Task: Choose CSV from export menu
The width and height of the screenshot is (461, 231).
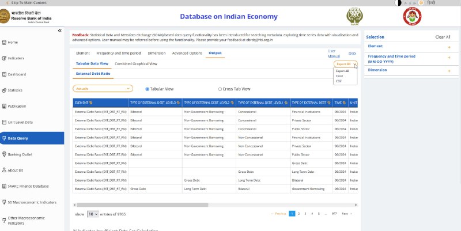Action: coord(338,81)
